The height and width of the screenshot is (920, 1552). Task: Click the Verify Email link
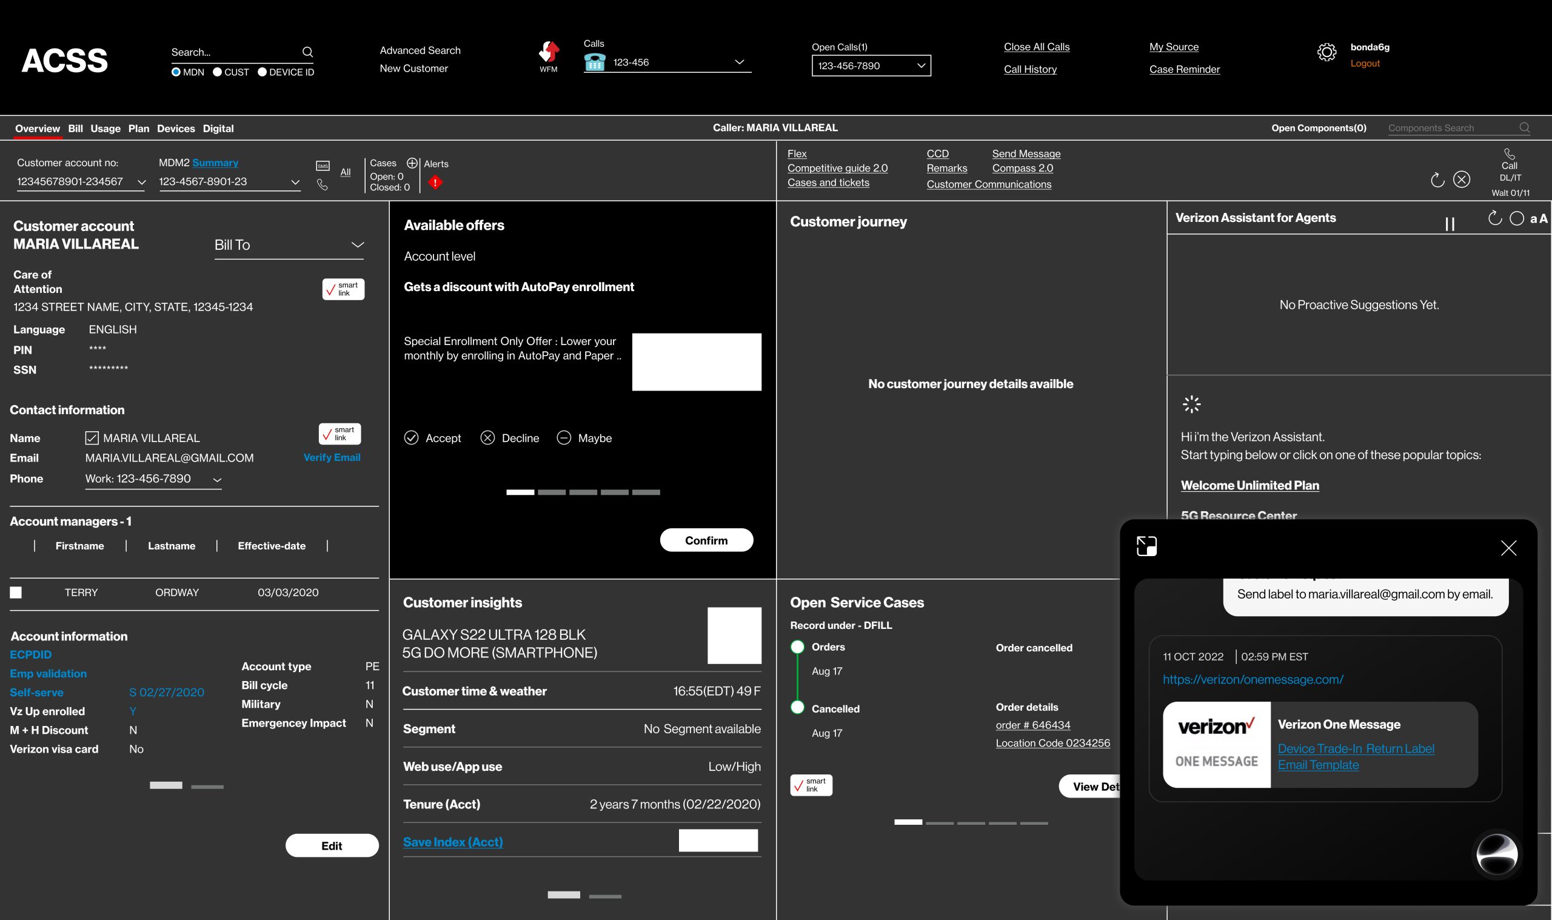332,457
